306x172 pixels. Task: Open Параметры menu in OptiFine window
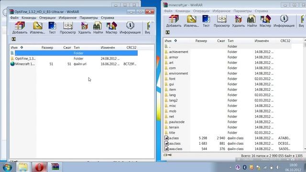88,18
